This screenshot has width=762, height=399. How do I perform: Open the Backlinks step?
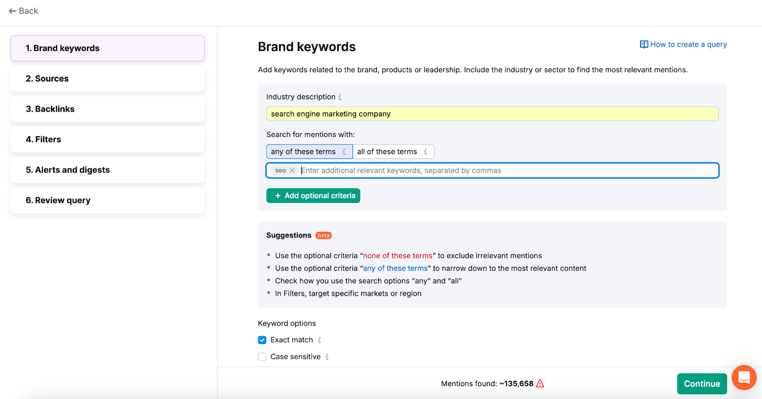(108, 109)
